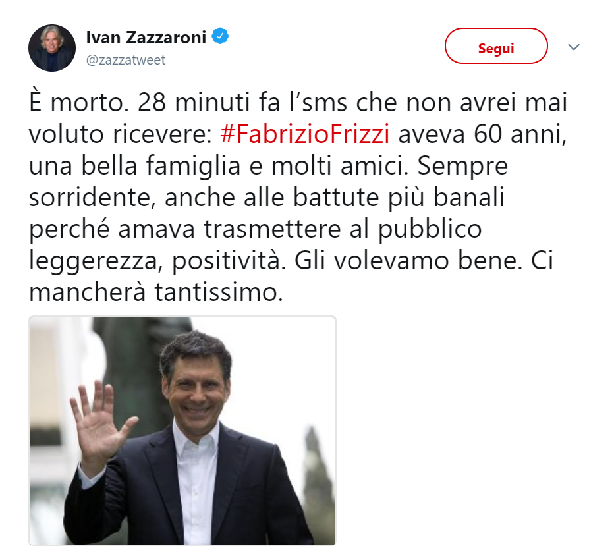Open the Ivan Zazzaroni display name link
The width and height of the screenshot is (614, 546).
coord(146,38)
